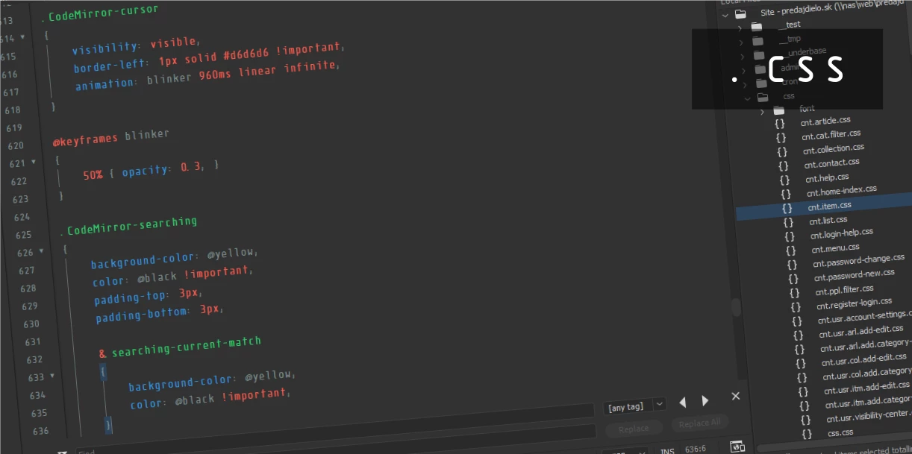The height and width of the screenshot is (454, 912).
Task: Click the CSS file icon beside css.css
Action: tap(807, 434)
